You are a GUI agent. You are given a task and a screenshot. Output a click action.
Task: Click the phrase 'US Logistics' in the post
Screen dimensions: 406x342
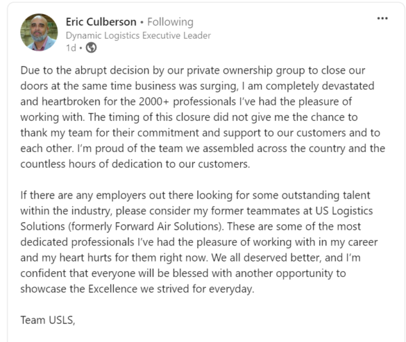(344, 211)
